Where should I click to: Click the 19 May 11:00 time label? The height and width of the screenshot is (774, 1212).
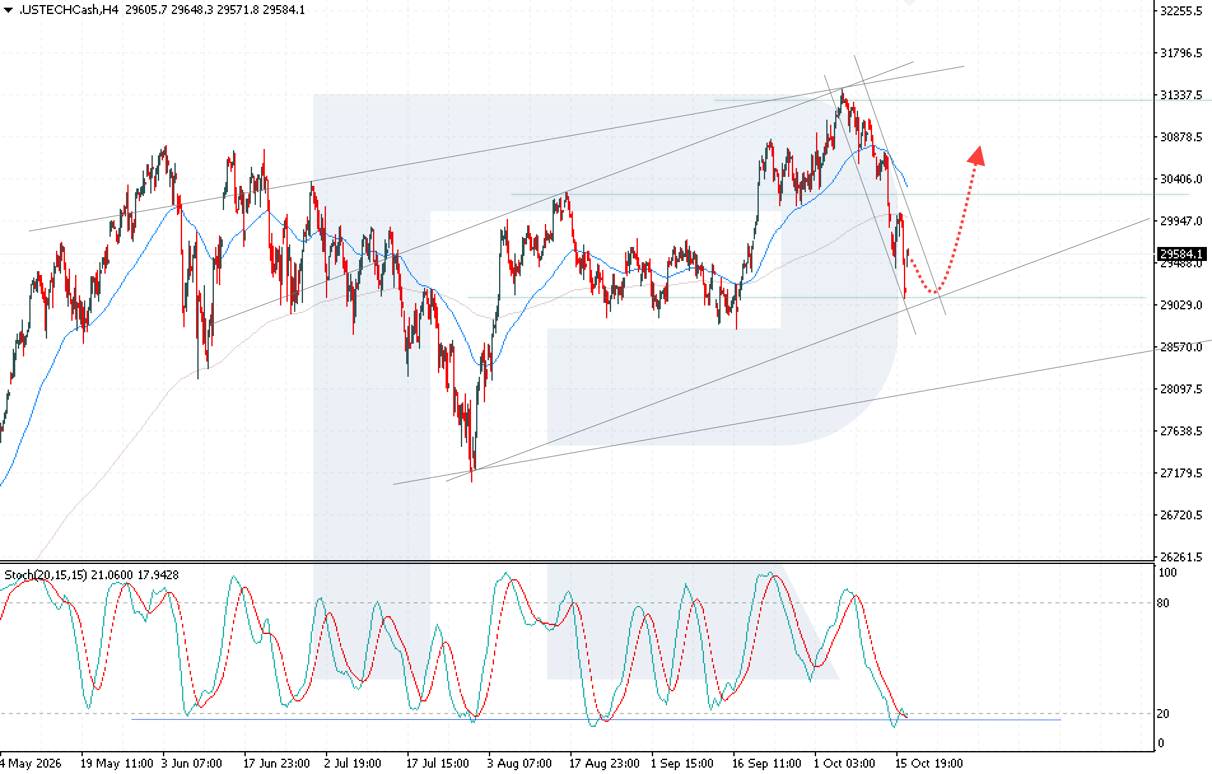117,763
